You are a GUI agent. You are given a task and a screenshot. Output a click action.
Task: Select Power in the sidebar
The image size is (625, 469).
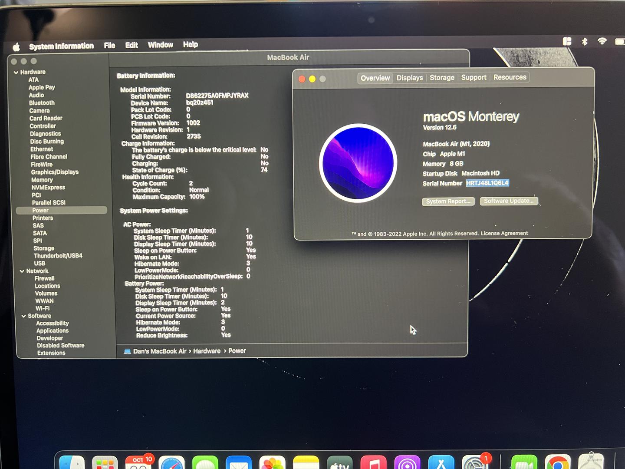point(62,210)
